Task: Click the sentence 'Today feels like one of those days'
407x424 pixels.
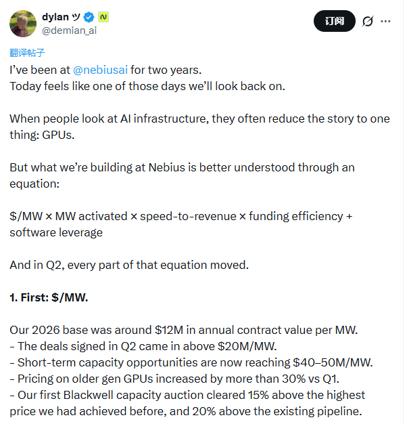Action: (147, 86)
